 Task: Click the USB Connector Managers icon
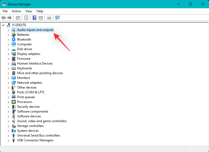pyautogui.click(x=13, y=140)
